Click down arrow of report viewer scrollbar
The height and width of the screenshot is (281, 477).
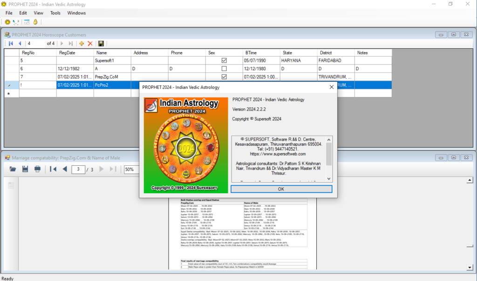coord(470,268)
